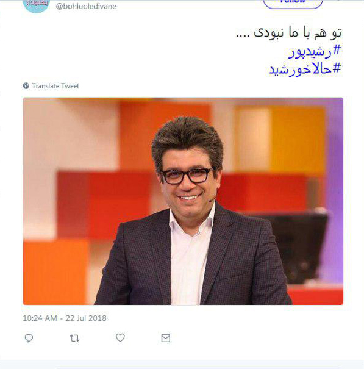Retweet this tweet using the arrows icon

(74, 339)
